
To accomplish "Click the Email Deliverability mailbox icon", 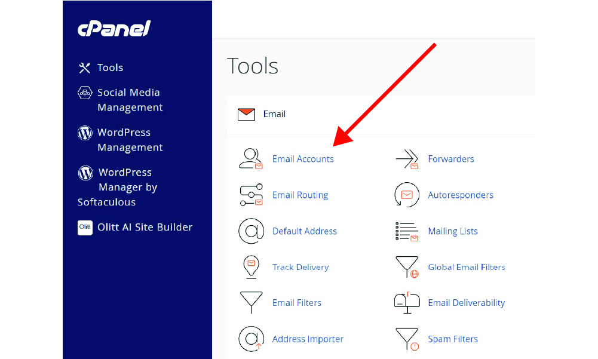I will [407, 303].
